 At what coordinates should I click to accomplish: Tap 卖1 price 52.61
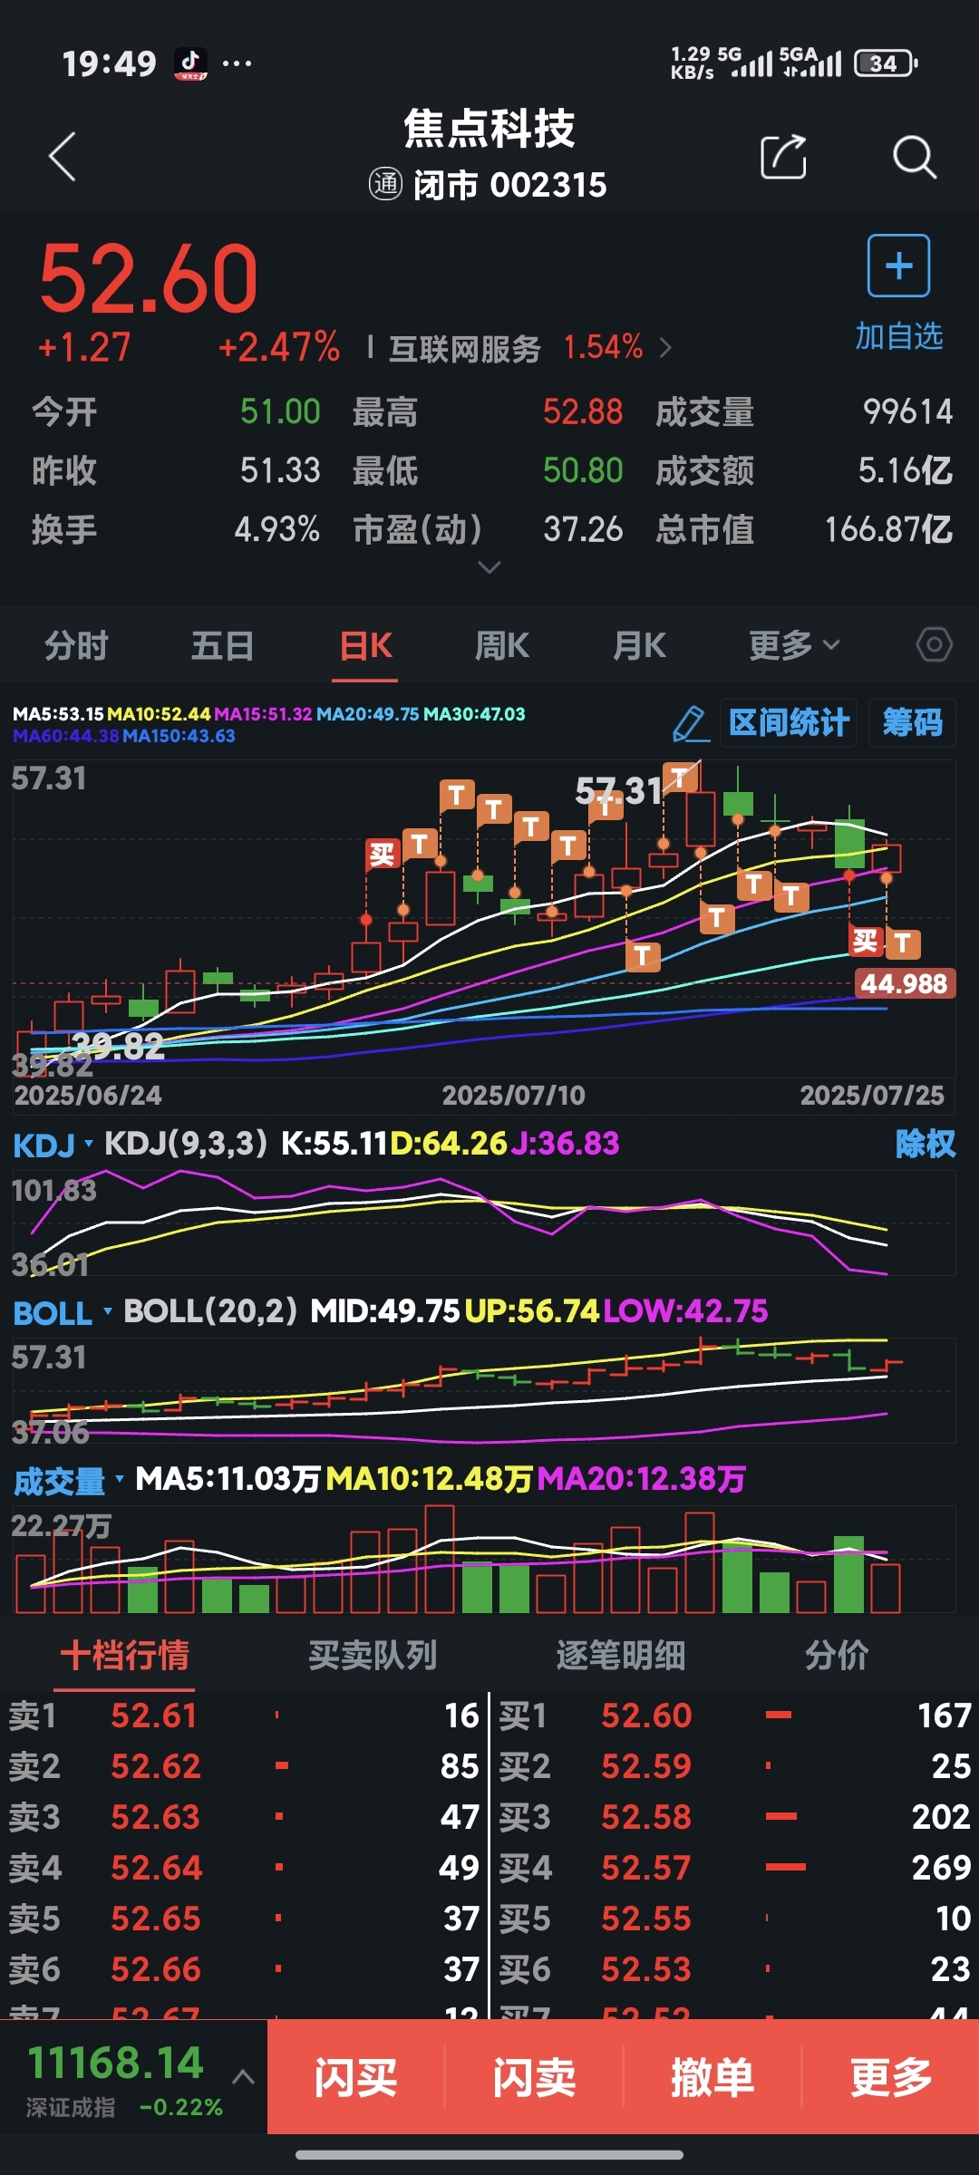[x=154, y=1716]
